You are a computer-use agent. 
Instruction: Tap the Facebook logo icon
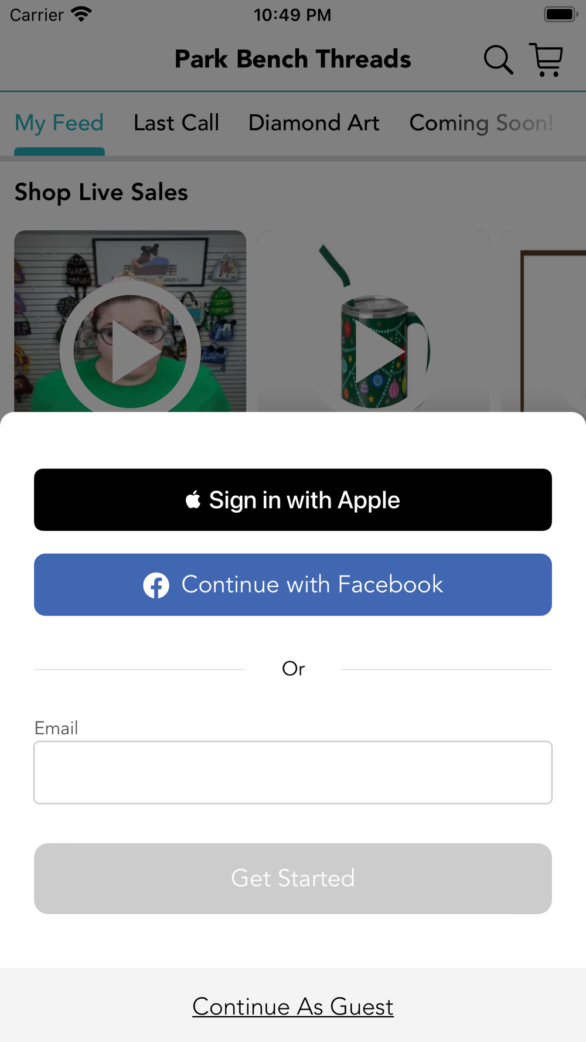(x=156, y=585)
